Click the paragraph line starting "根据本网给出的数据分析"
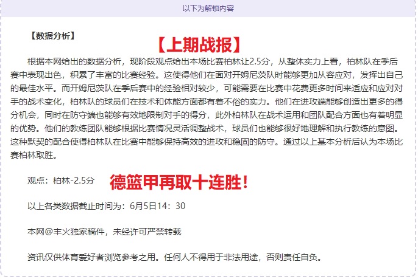 (x=213, y=62)
